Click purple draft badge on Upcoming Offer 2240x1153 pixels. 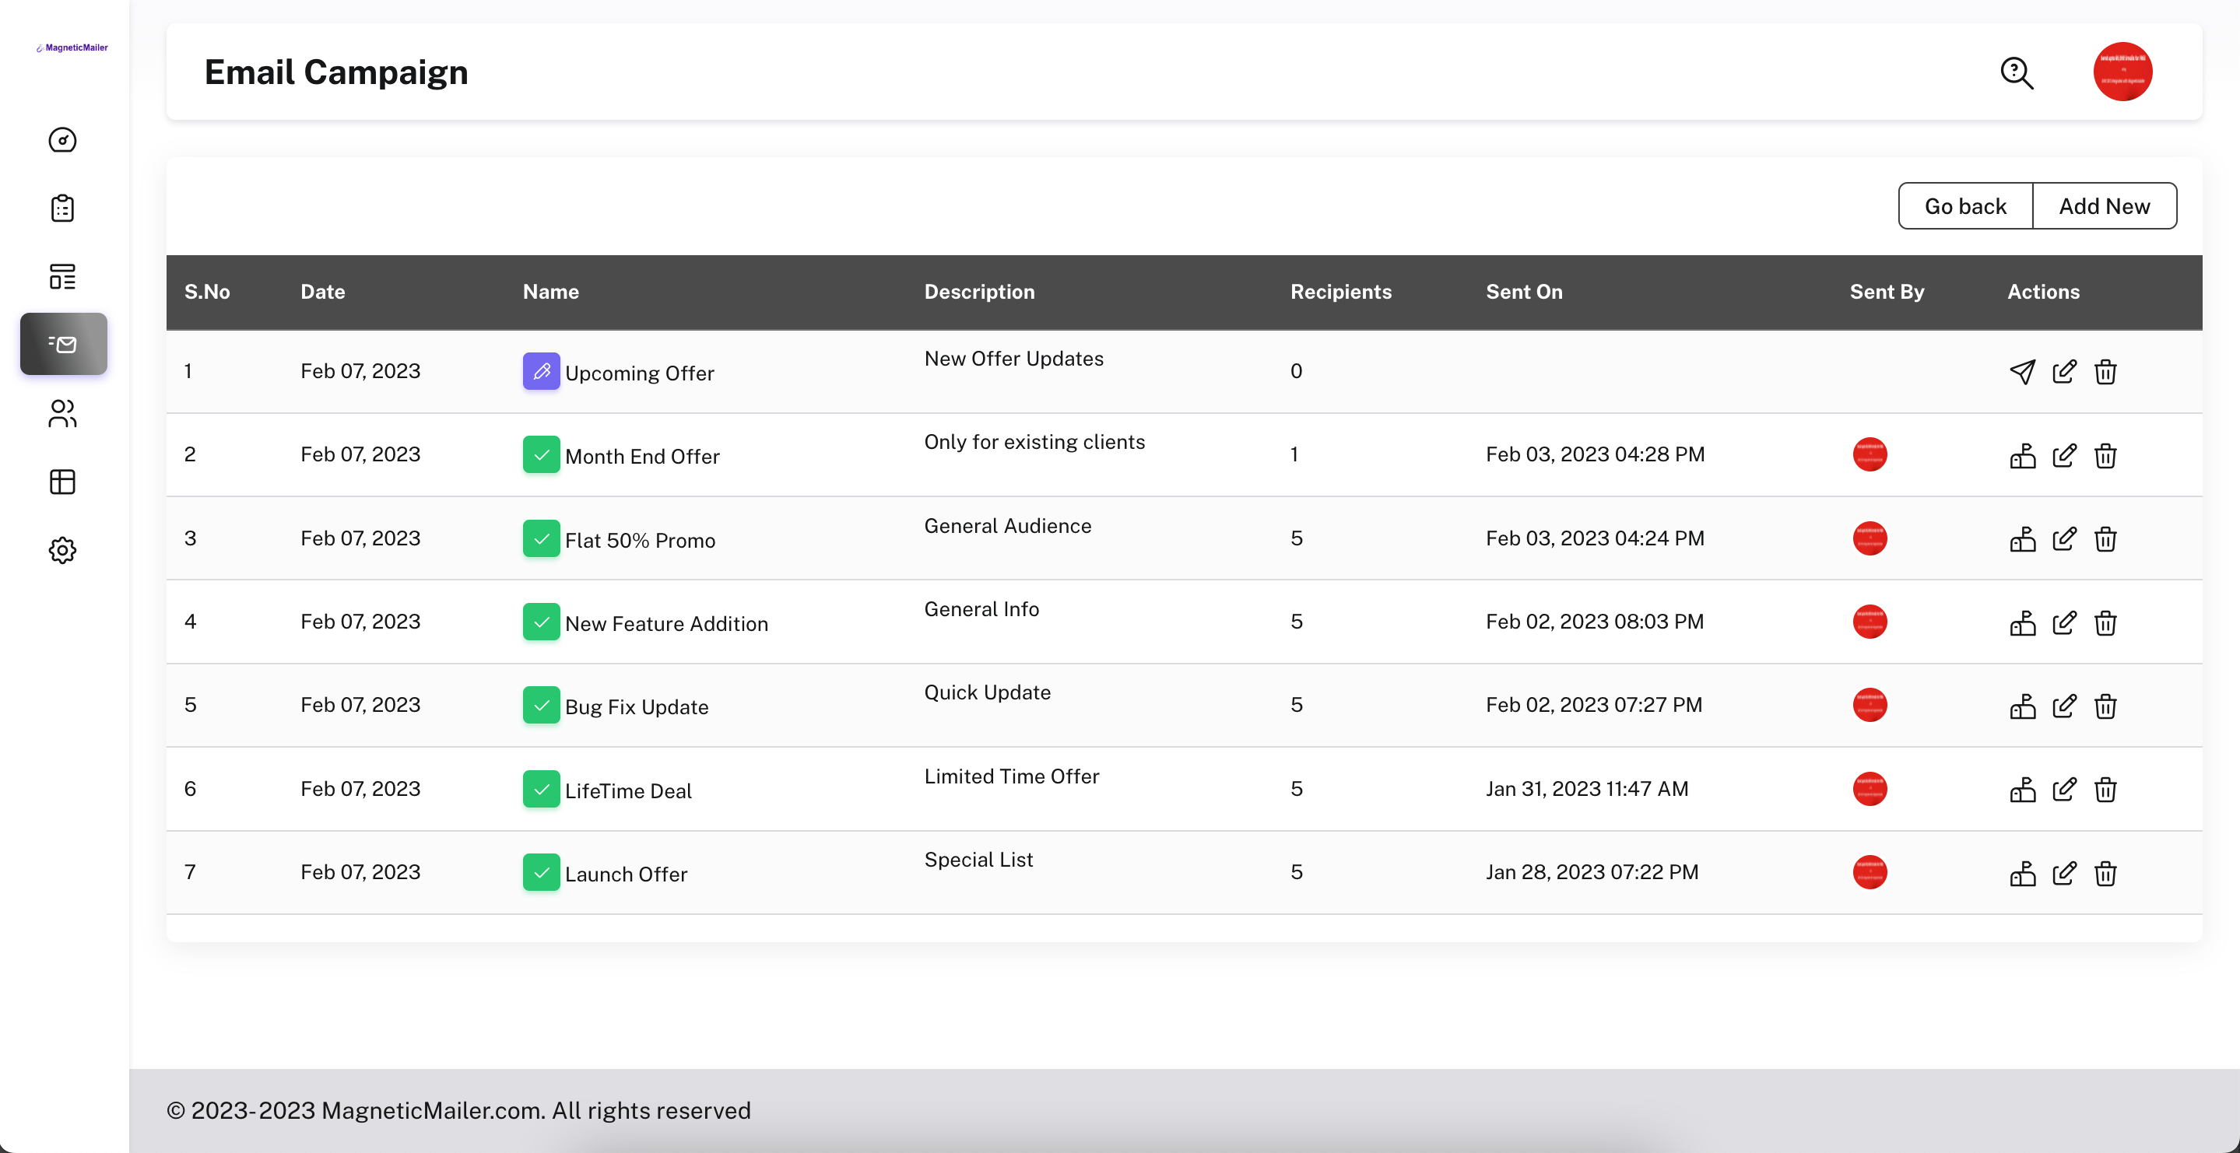(541, 371)
